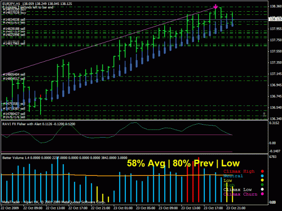Click the 136.540 price axis label
Screen dimensions: 282x211
276,108
